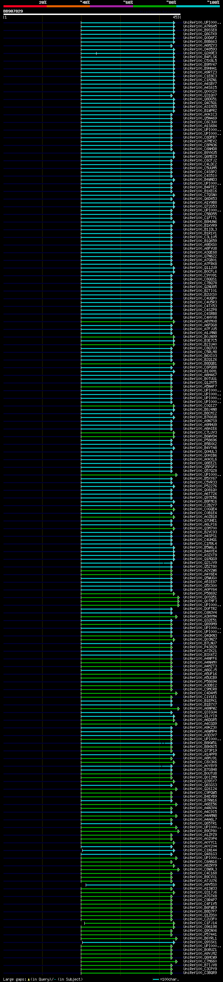This screenshot has height=982, width=223.
Task: Select UniRef100_A0KXL6 entry
Action: click(200, 459)
